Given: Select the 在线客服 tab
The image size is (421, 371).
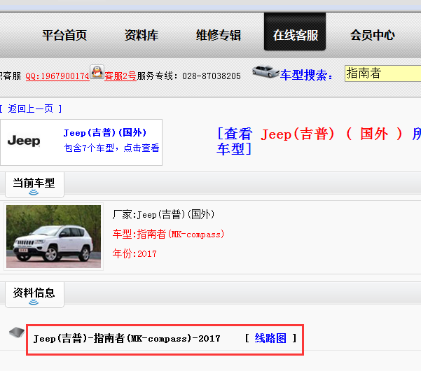Looking at the screenshot, I should click(295, 31).
